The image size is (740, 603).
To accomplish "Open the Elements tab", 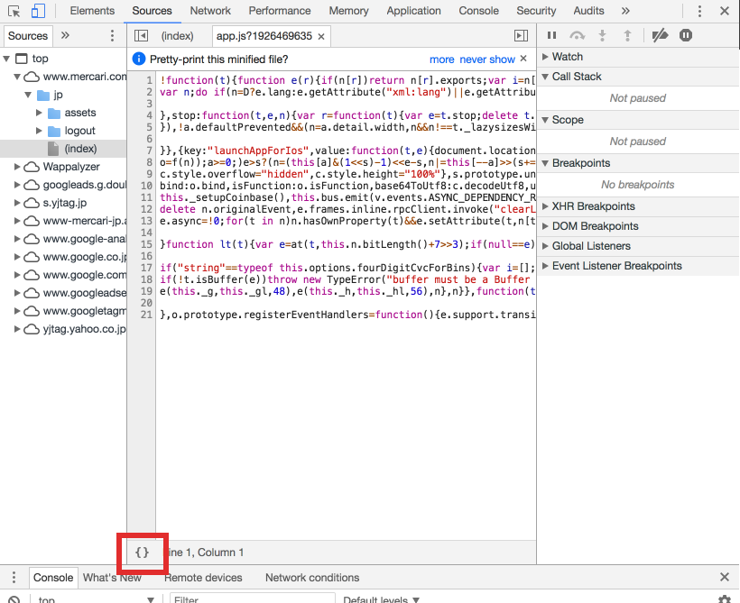I will point(92,11).
